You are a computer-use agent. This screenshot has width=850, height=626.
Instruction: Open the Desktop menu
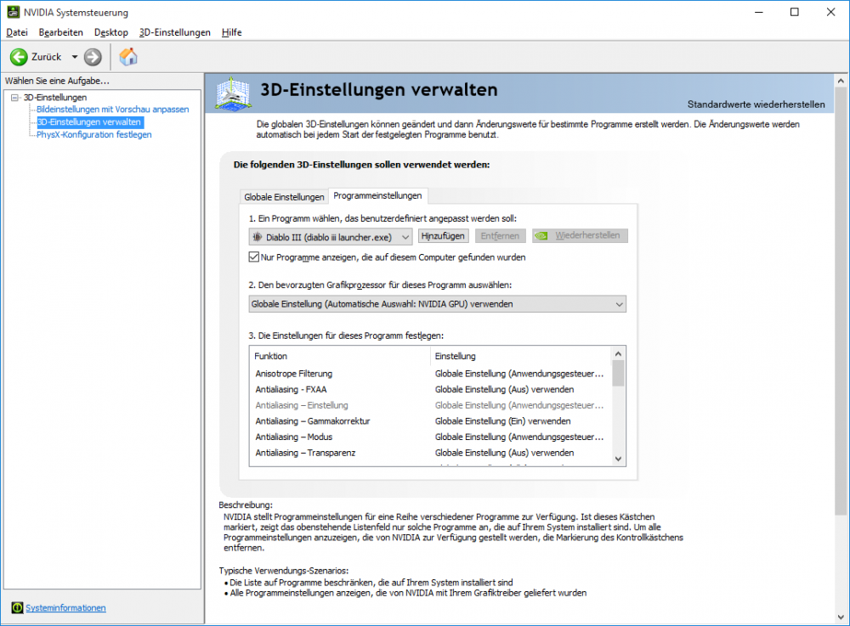coord(110,32)
